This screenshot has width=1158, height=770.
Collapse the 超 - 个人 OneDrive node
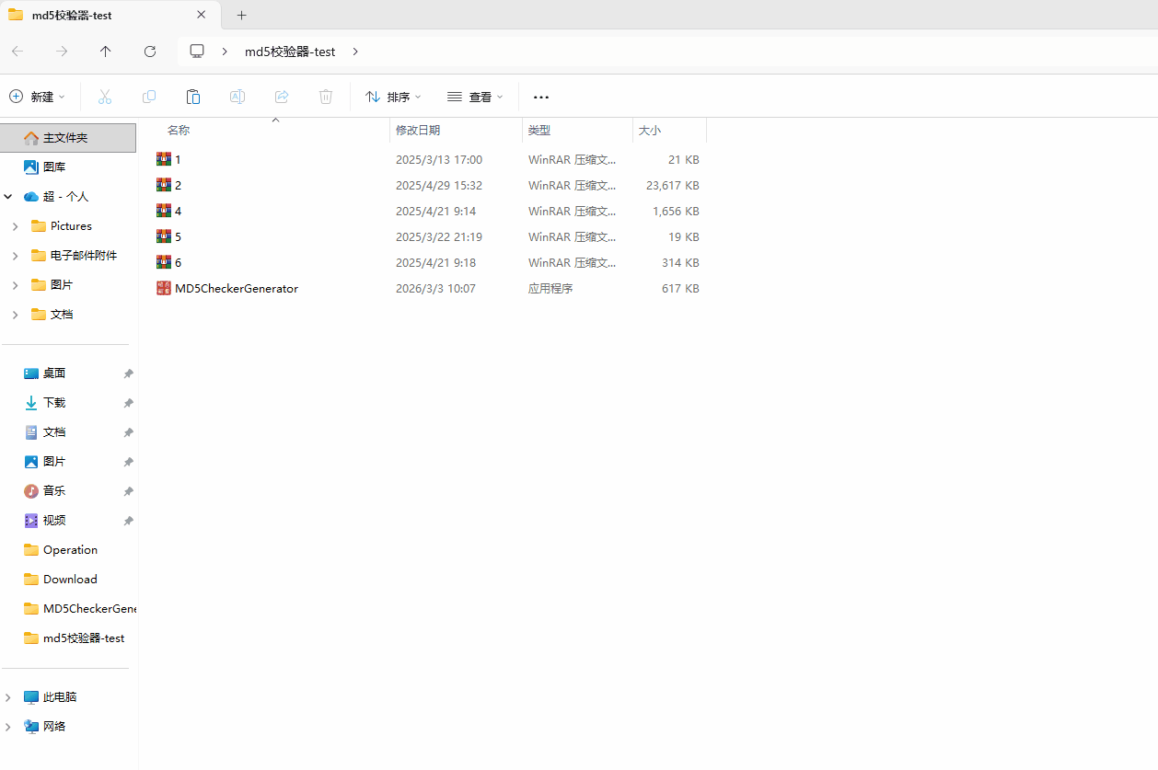coord(8,197)
